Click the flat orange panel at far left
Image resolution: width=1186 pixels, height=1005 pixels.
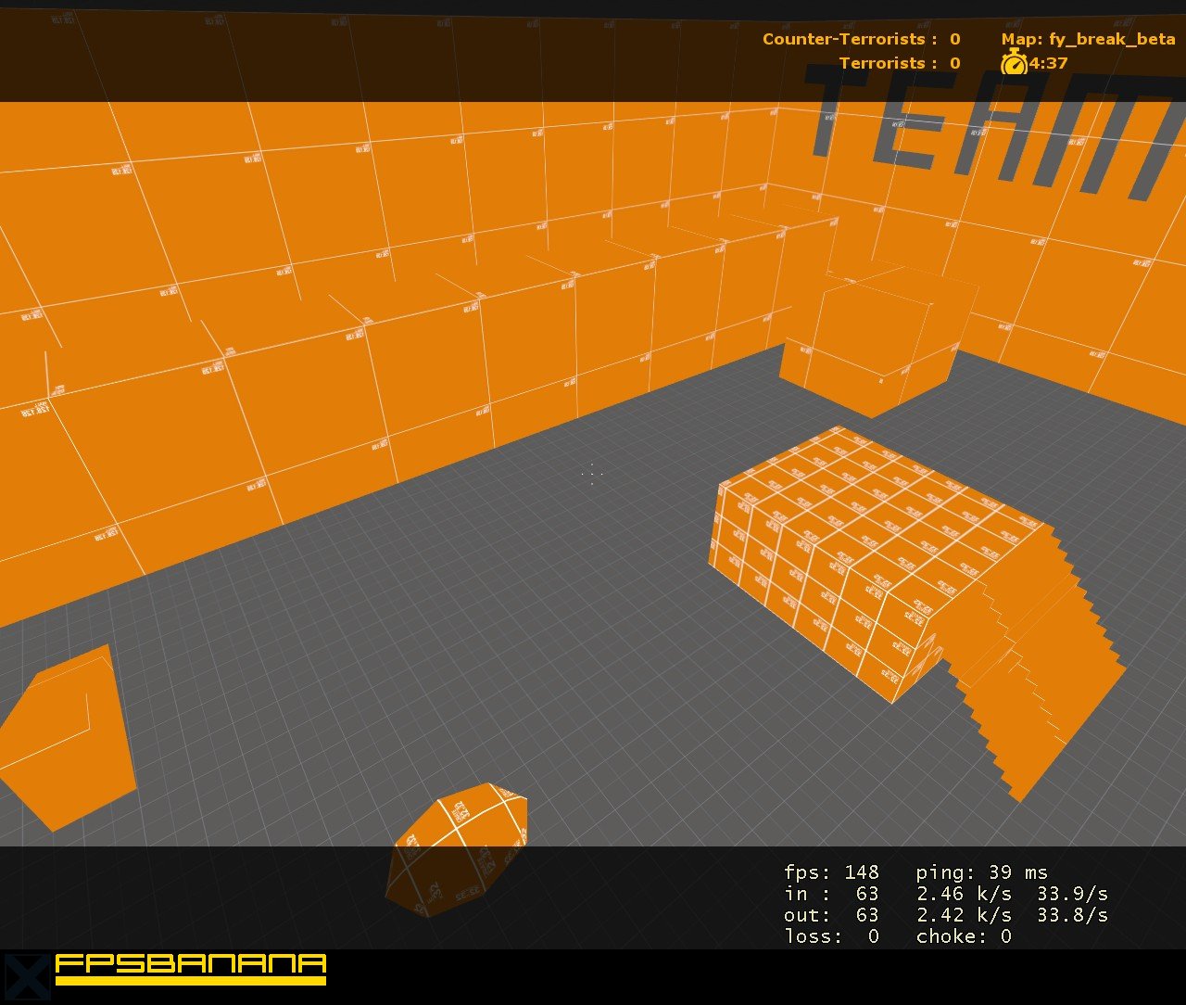pos(60,732)
